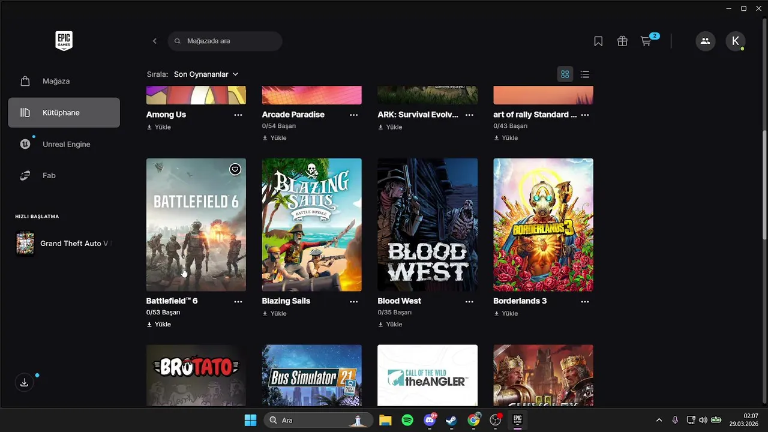This screenshot has width=768, height=432.
Task: Open the Son Oynananlar sort dropdown
Action: (x=206, y=74)
